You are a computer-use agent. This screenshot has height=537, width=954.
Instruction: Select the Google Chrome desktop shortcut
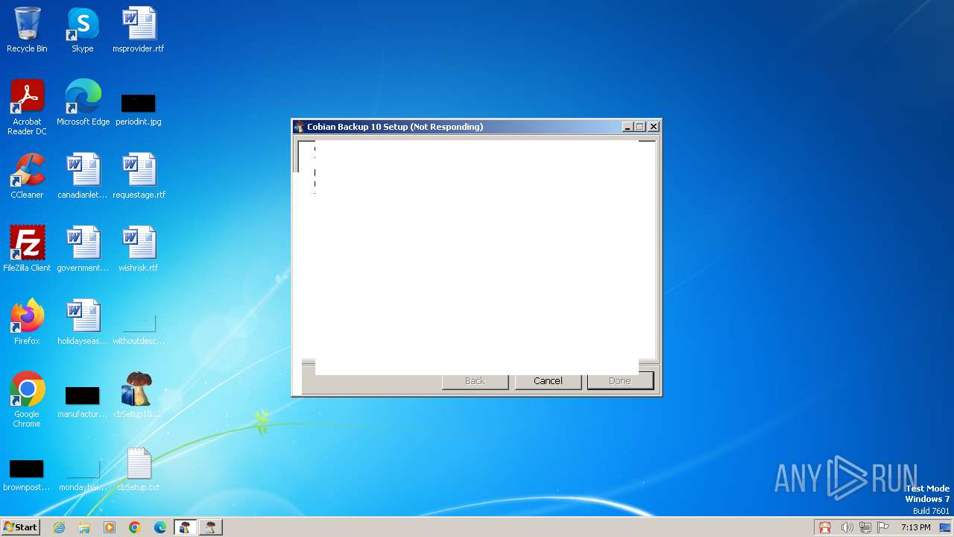[x=27, y=400]
